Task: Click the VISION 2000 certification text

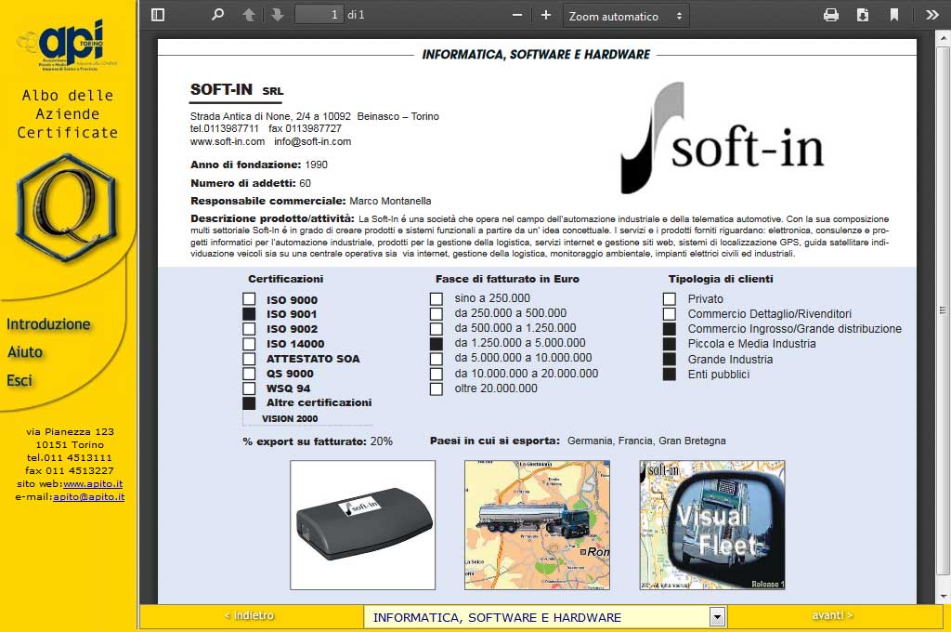Action: (x=290, y=418)
